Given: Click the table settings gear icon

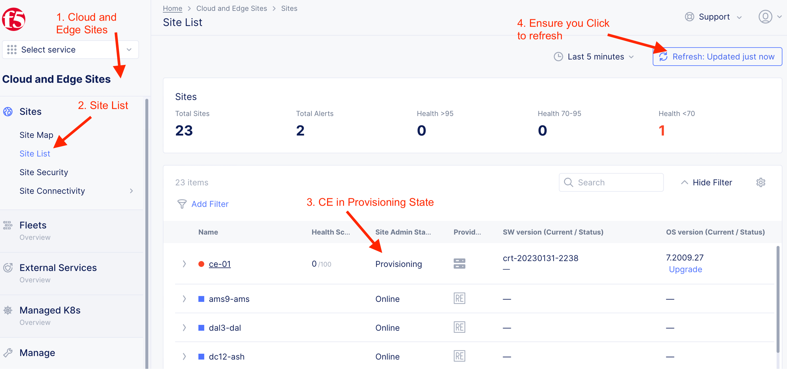Looking at the screenshot, I should pos(760,183).
